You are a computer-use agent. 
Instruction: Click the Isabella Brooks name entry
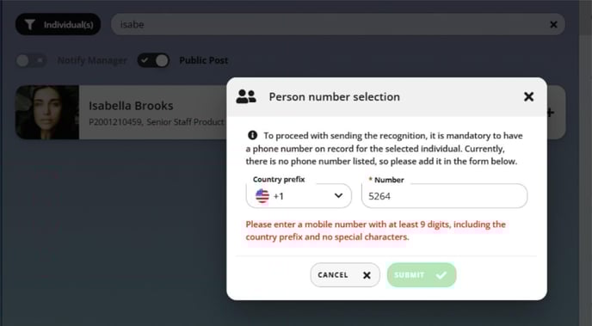(131, 106)
